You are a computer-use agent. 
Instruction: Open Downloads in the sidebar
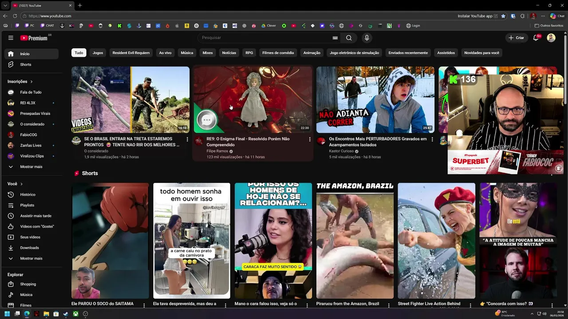pos(32,248)
